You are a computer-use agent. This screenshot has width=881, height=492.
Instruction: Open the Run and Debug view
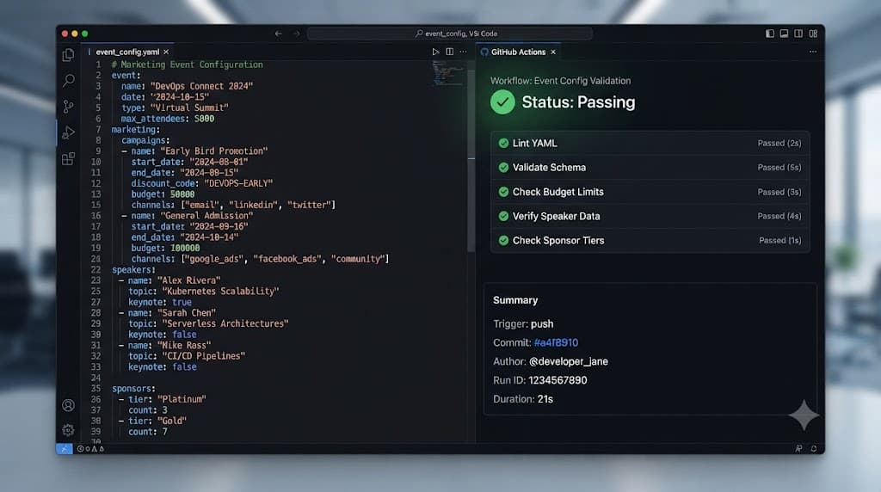tap(68, 132)
